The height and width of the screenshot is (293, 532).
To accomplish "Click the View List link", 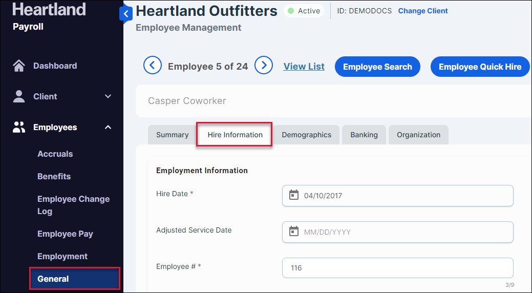I will 304,67.
